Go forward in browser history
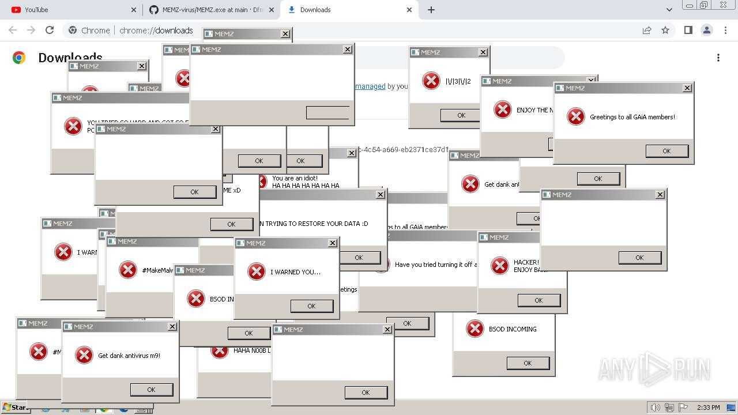The image size is (738, 415). click(31, 30)
